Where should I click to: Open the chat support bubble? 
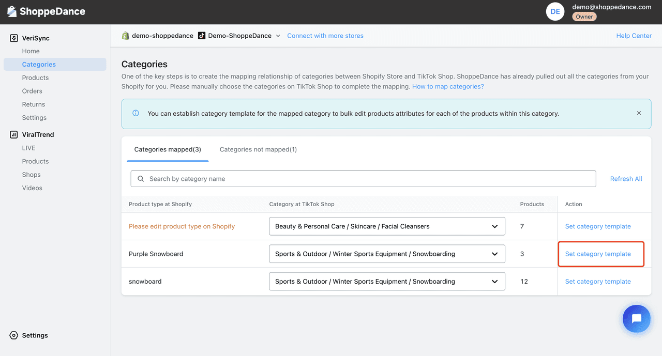(x=637, y=318)
